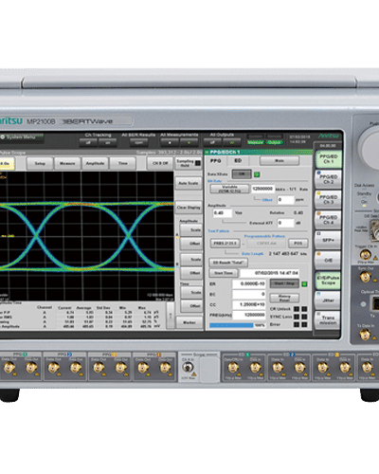This screenshot has width=379, height=474.
Task: Open the System Menu icon
Action: (3, 137)
